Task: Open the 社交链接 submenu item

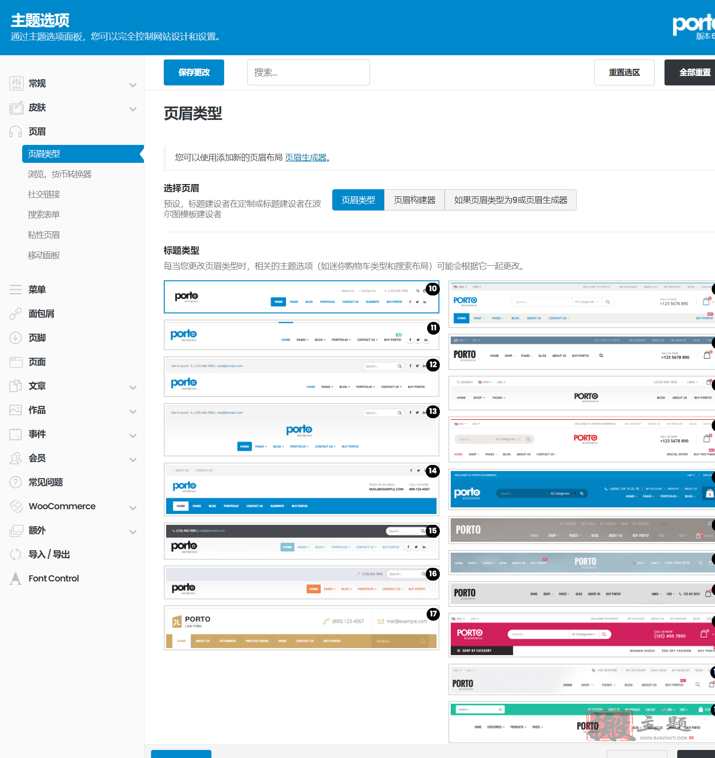Action: [x=44, y=194]
